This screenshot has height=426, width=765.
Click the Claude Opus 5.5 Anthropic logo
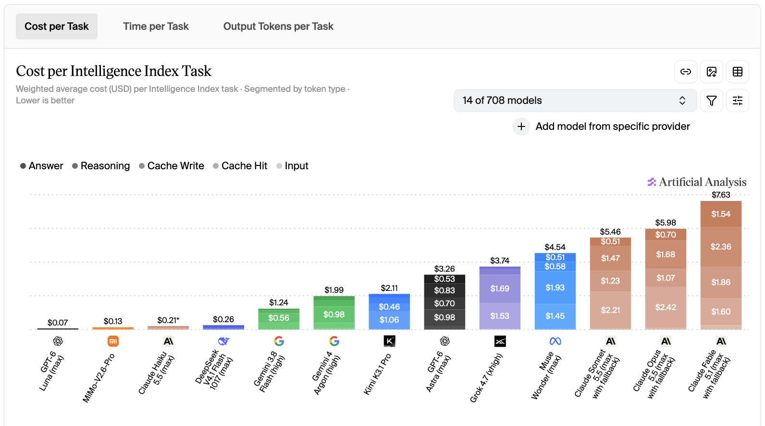coord(666,341)
